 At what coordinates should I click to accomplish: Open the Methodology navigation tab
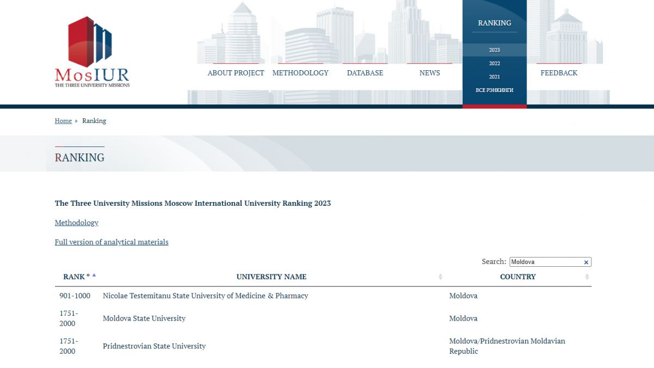(300, 73)
